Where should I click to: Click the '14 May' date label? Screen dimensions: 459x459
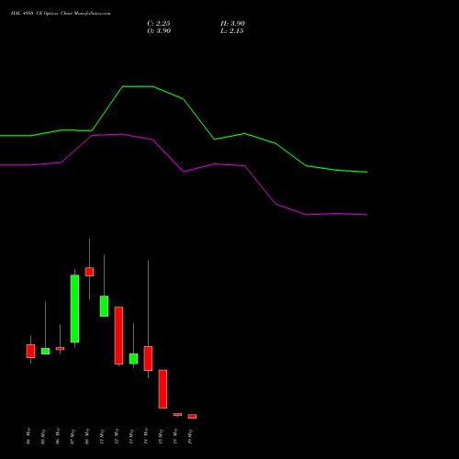pyautogui.click(x=146, y=436)
